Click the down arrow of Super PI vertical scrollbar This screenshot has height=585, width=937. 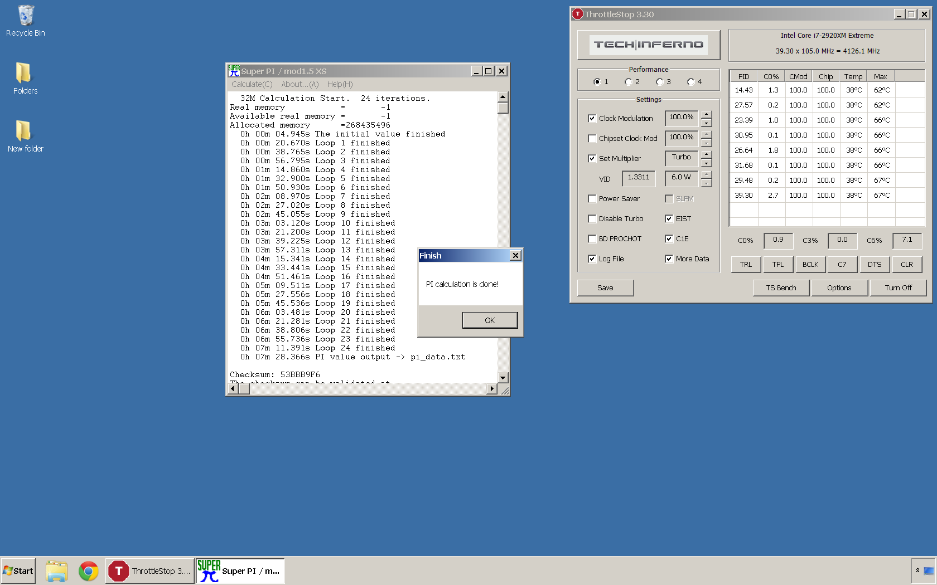(503, 378)
